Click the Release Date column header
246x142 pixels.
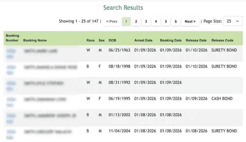[x=196, y=40]
